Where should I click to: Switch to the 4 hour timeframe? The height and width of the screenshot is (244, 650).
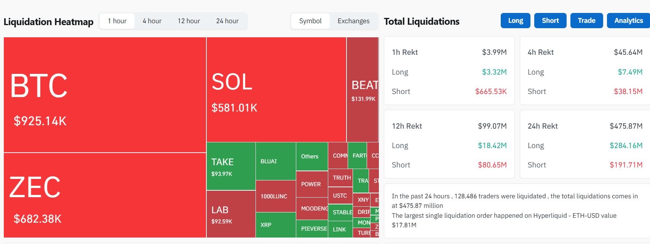(x=152, y=21)
